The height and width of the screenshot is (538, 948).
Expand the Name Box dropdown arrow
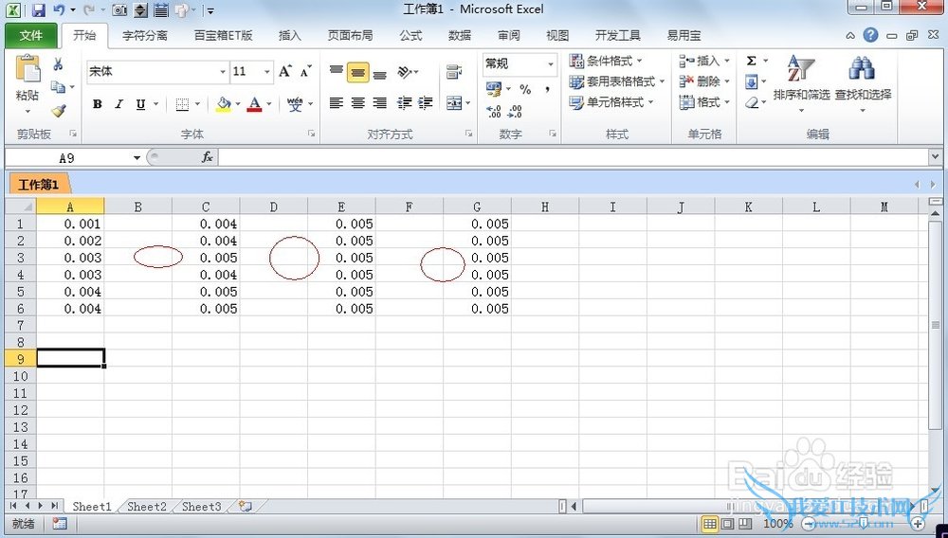click(137, 158)
